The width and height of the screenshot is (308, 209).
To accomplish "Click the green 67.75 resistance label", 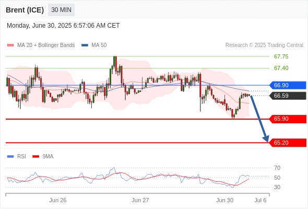I will click(281, 56).
